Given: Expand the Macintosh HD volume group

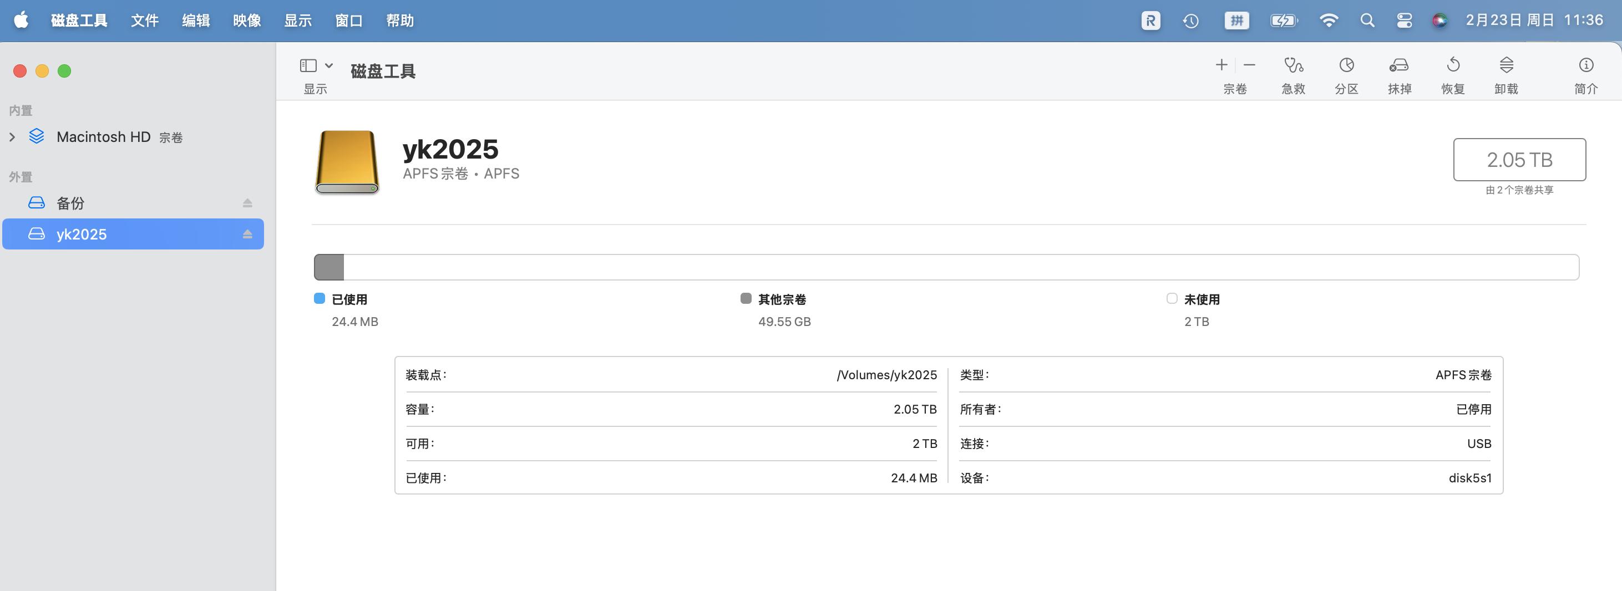Looking at the screenshot, I should coord(12,137).
